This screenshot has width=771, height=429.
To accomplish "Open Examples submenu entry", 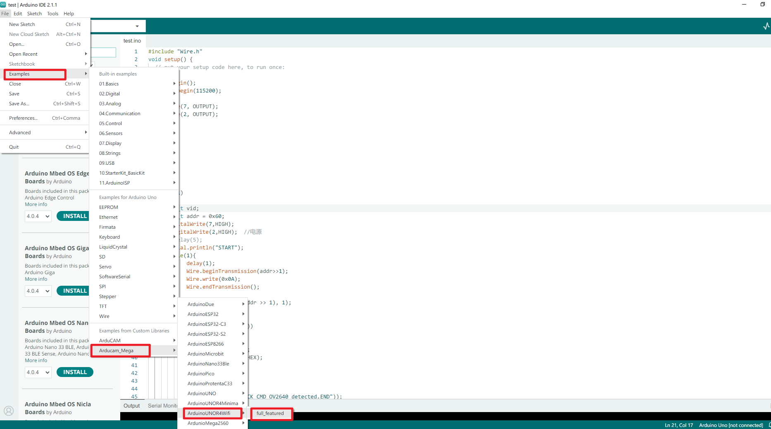I will point(45,74).
